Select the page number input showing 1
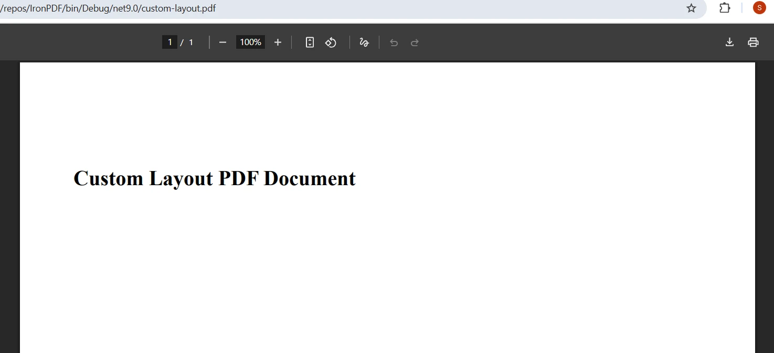774x353 pixels. [169, 42]
